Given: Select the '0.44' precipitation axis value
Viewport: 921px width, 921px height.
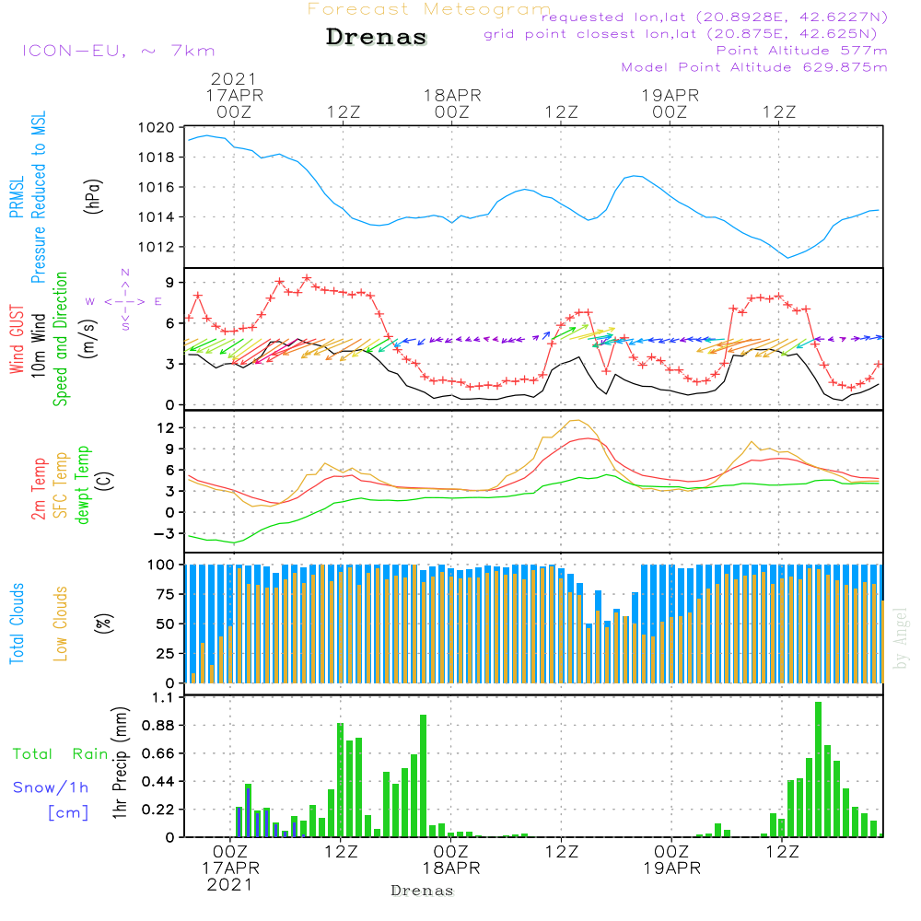Looking at the screenshot, I should [158, 782].
